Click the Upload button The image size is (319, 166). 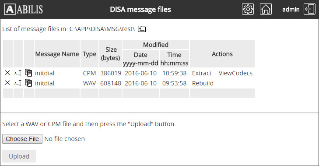[x=19, y=156]
